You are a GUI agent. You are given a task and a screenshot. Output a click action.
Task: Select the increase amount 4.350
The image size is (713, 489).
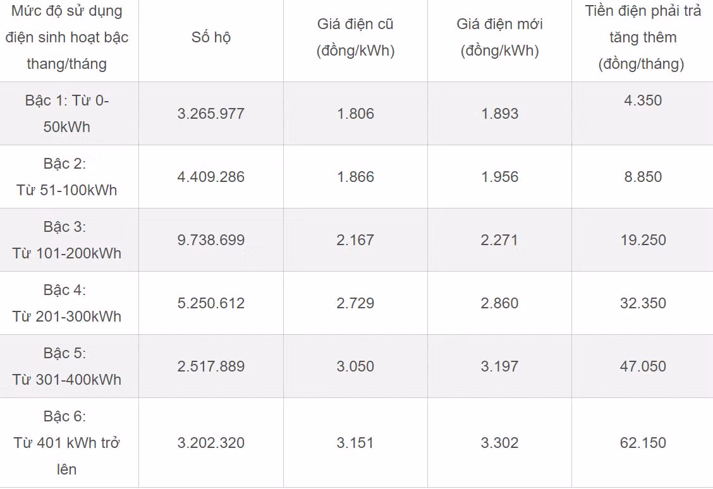[643, 100]
